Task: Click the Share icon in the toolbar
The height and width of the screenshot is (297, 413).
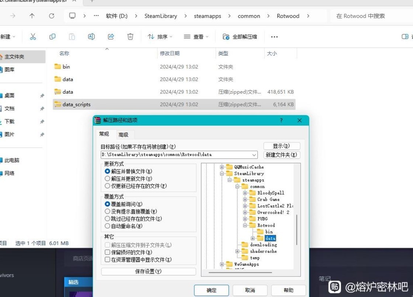Action: coord(110,36)
